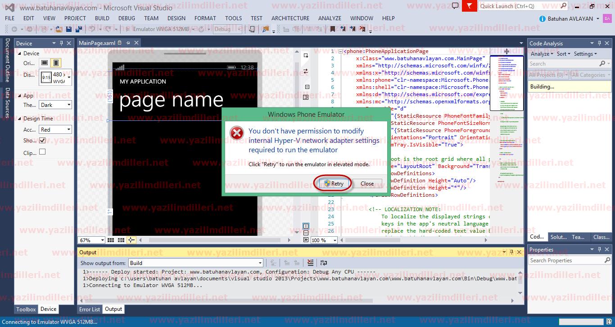Viewport: 615px width, 327px height.
Task: Click the Visual Studio logo icon
Action: [x=9, y=7]
